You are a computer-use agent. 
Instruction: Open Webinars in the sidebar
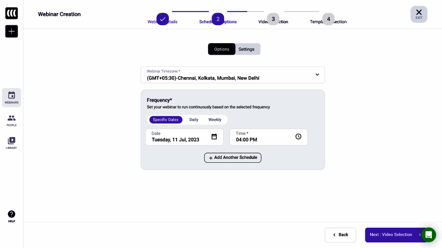[12, 97]
